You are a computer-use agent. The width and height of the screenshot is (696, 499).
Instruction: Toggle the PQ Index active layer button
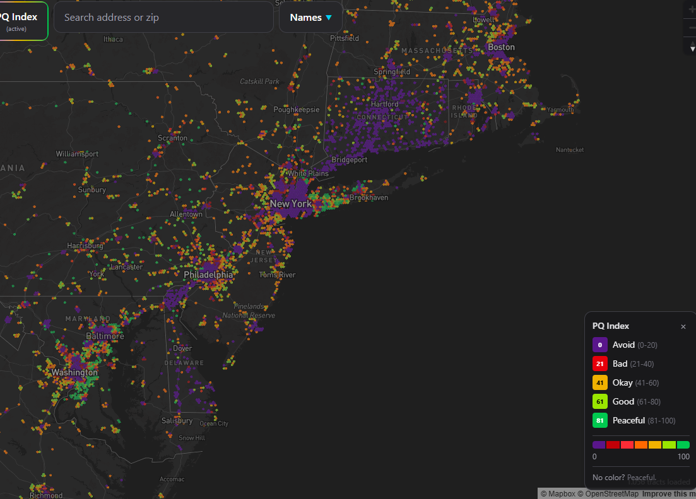(22, 21)
